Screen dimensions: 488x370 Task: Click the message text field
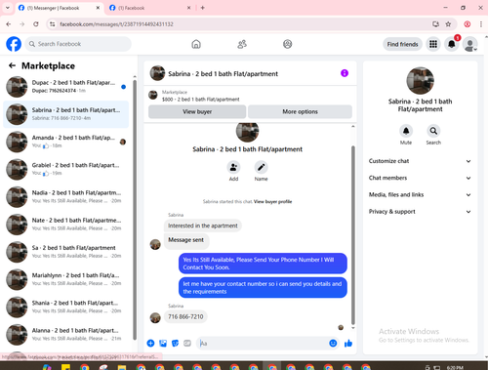pyautogui.click(x=263, y=344)
